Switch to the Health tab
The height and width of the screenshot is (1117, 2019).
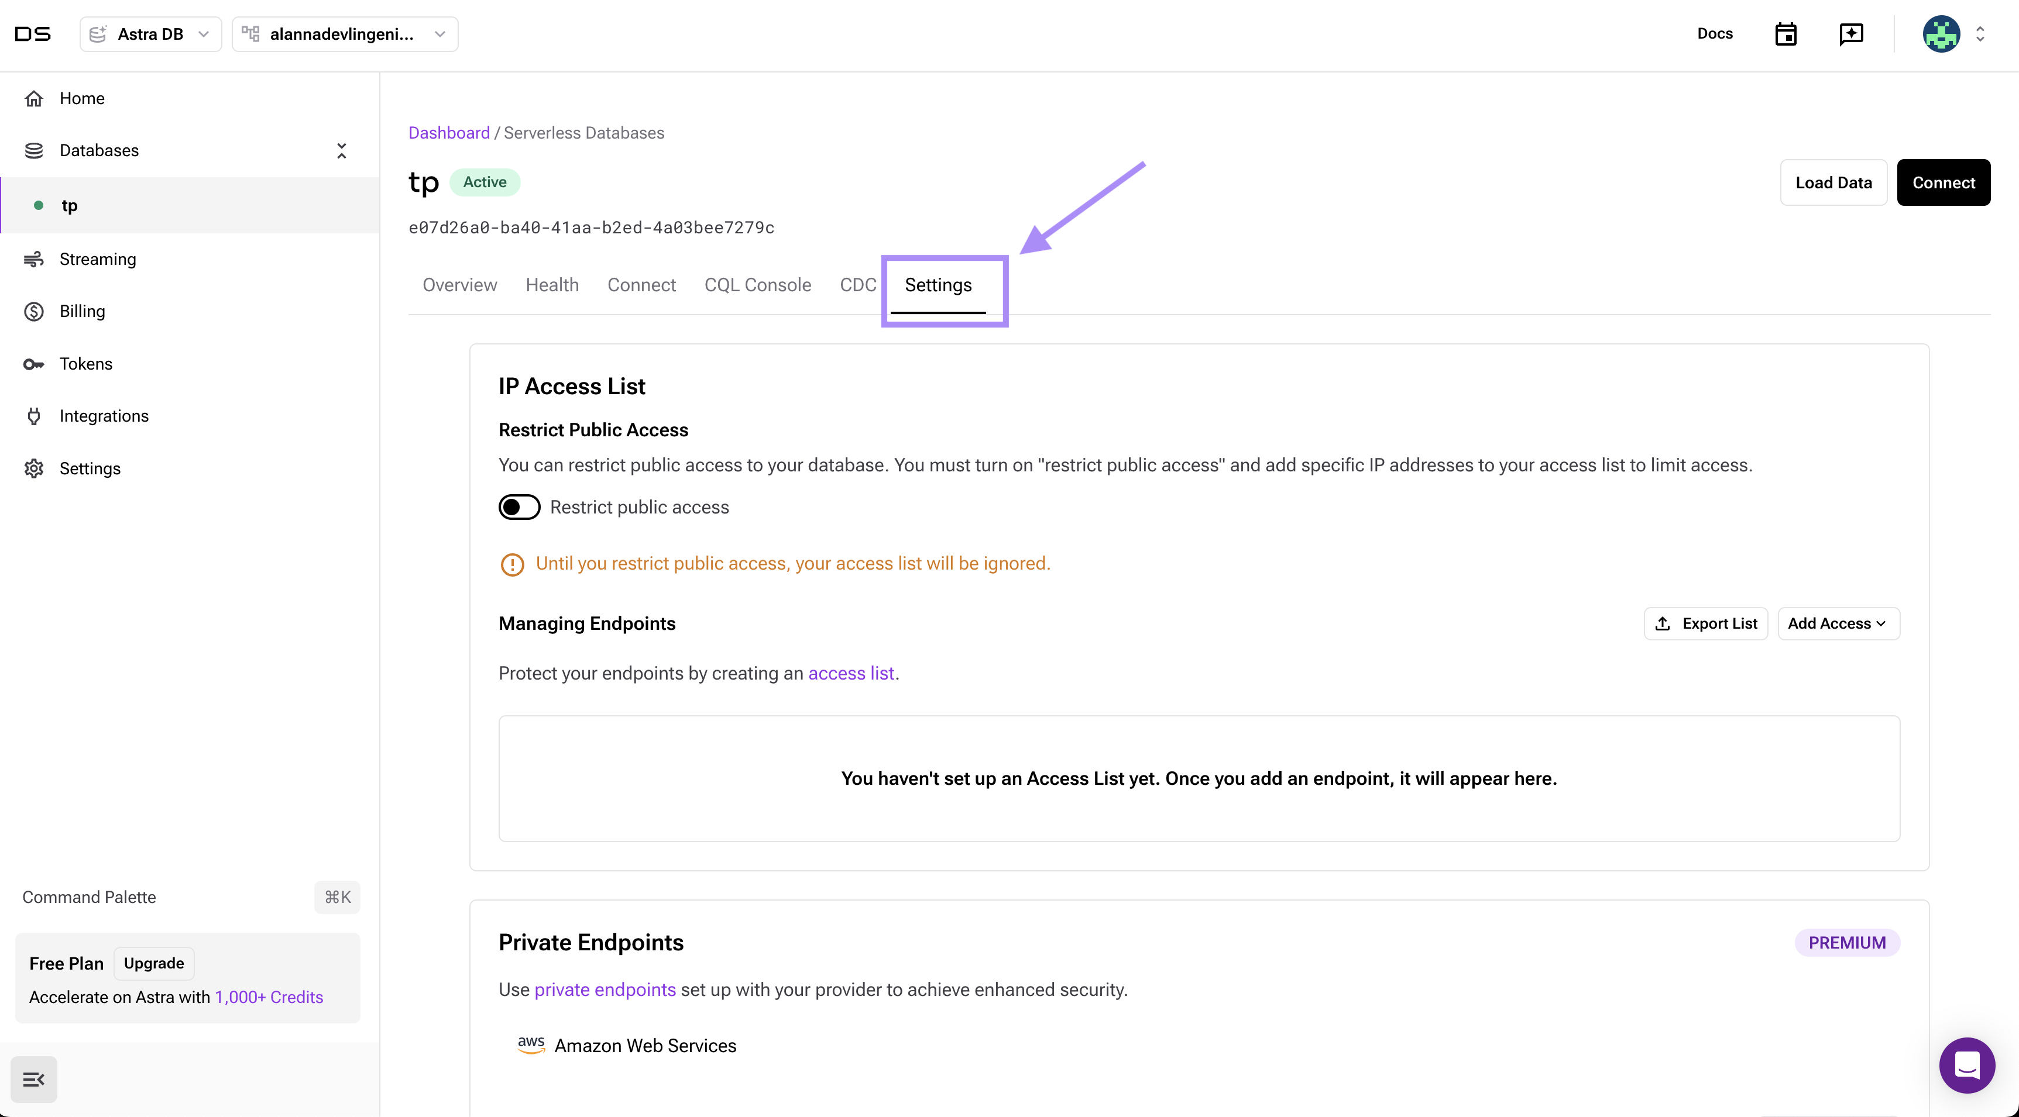pos(552,285)
